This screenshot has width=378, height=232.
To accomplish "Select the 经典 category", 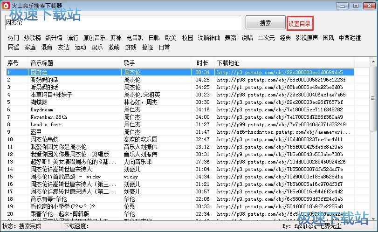I will click(285, 38).
